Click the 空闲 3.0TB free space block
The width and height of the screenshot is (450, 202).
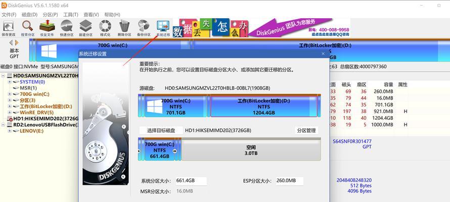(251, 150)
